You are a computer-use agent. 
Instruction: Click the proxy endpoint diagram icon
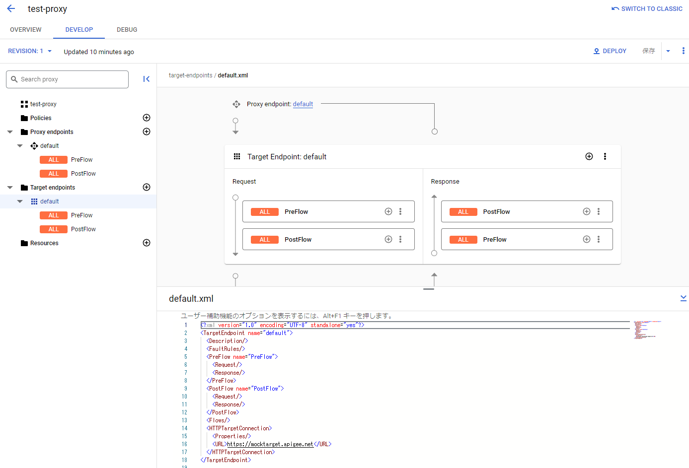pyautogui.click(x=236, y=104)
